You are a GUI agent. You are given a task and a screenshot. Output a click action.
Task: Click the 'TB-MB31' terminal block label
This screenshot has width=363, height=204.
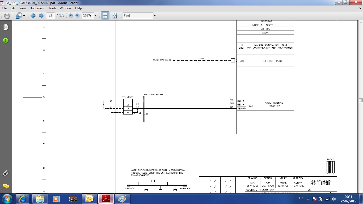[x=128, y=97]
